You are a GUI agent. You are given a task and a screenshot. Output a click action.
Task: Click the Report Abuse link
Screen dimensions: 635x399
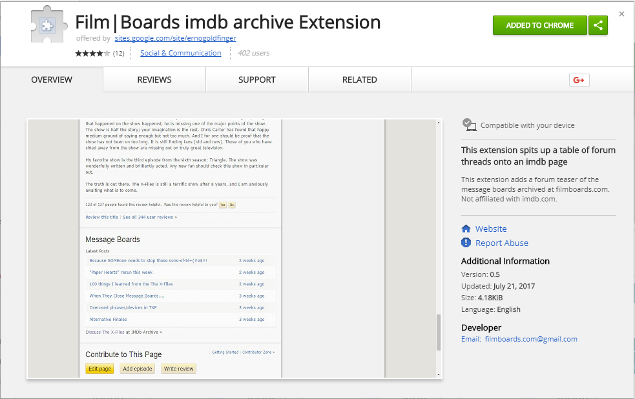pyautogui.click(x=502, y=243)
